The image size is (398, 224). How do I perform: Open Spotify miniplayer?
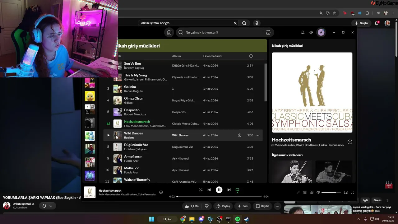pos(346,192)
